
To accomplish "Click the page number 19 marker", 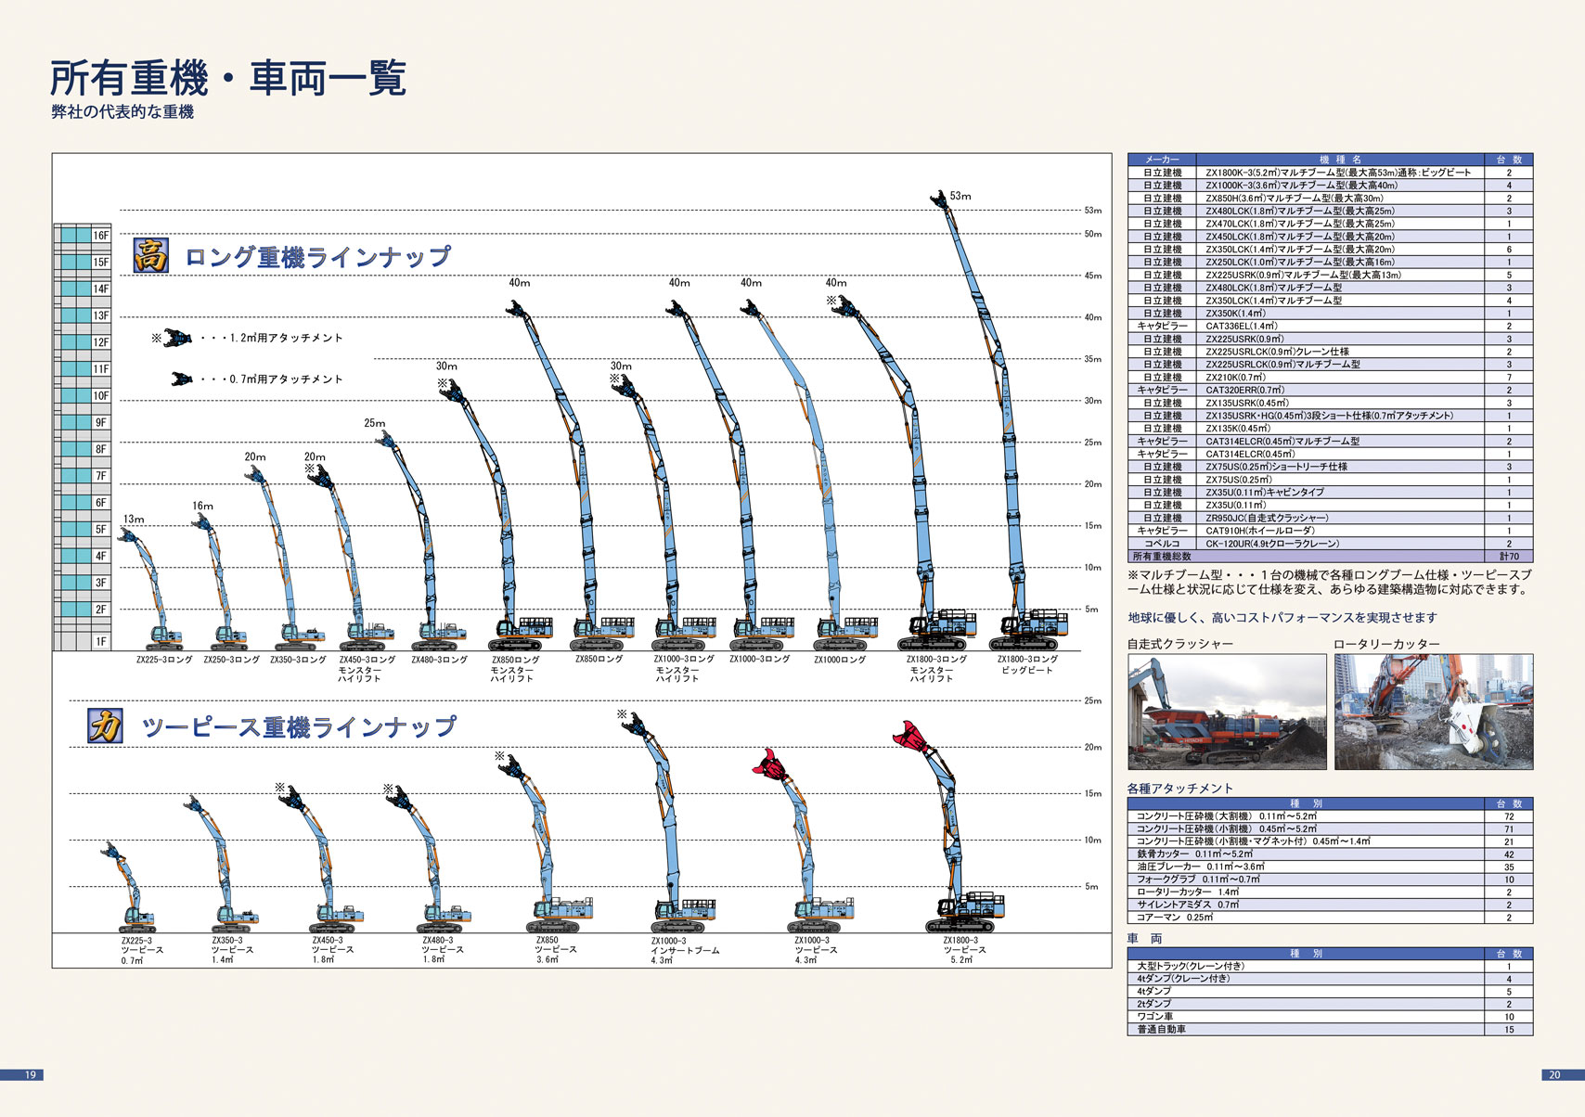I will [30, 1074].
